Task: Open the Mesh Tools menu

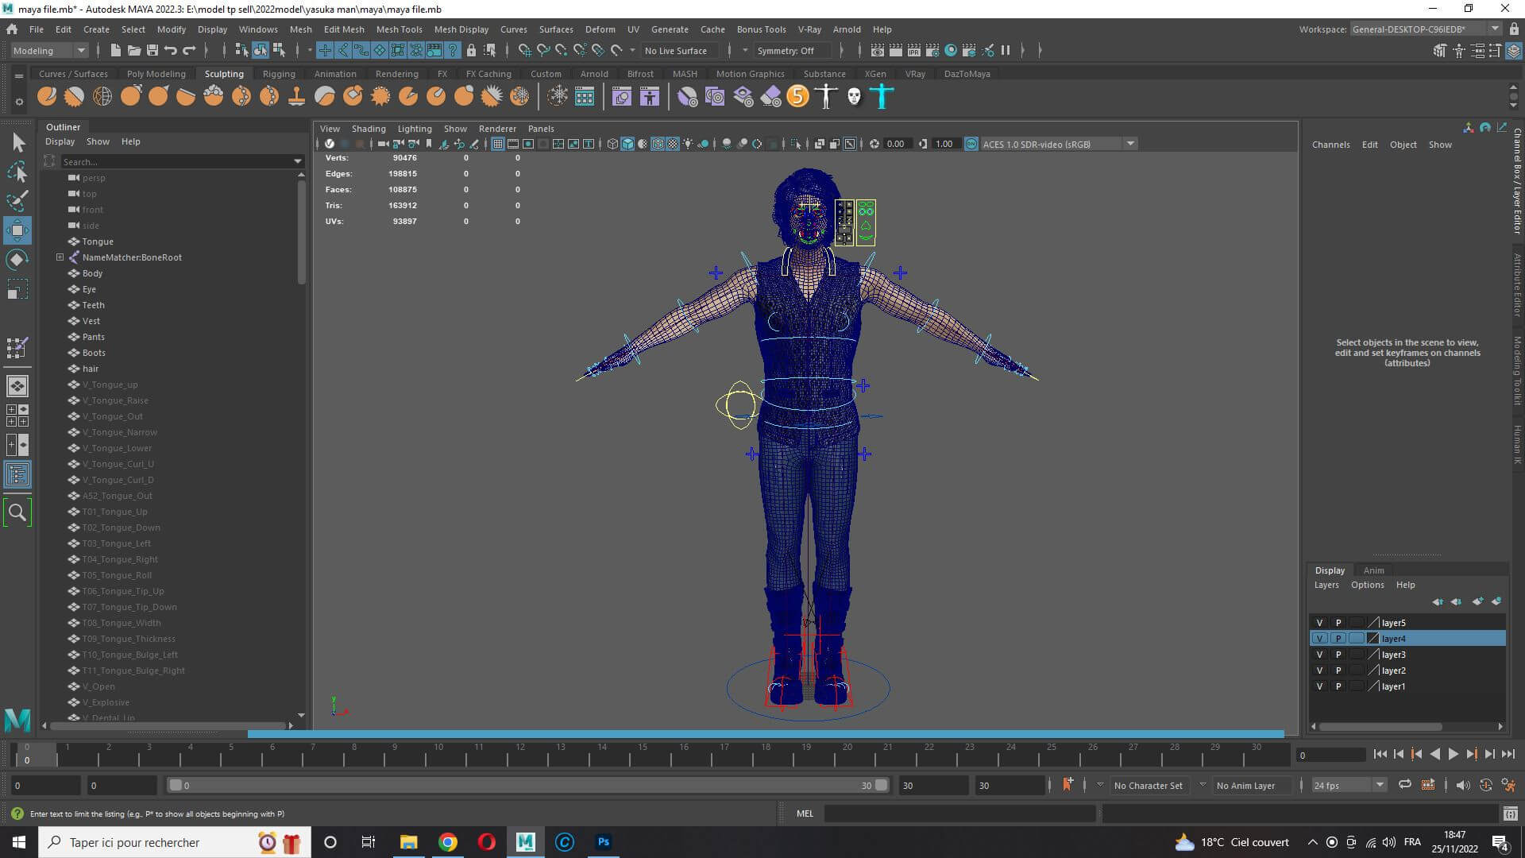Action: tap(399, 29)
